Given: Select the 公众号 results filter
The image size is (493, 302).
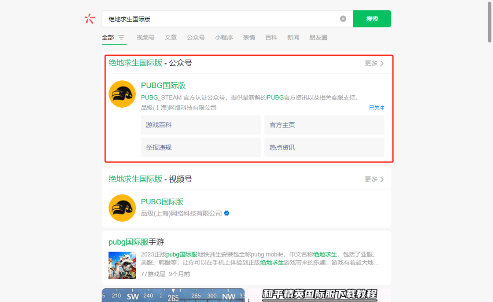Looking at the screenshot, I should pos(196,37).
